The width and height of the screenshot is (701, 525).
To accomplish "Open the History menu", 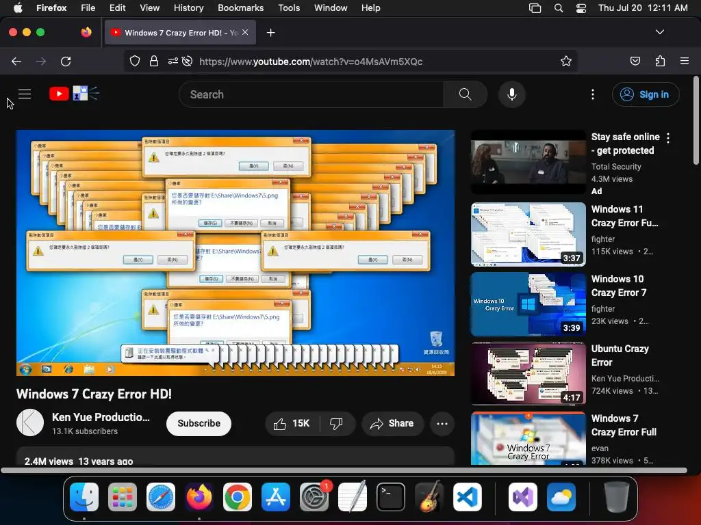I will pyautogui.click(x=188, y=8).
